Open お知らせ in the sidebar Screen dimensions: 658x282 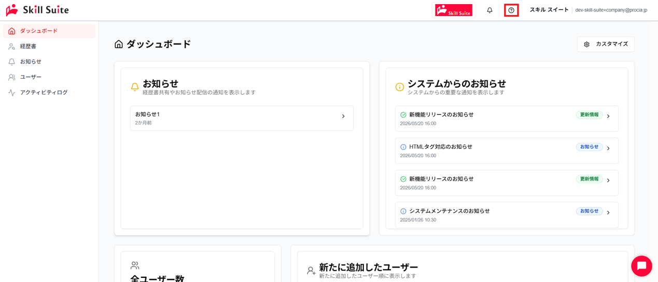pyautogui.click(x=49, y=62)
